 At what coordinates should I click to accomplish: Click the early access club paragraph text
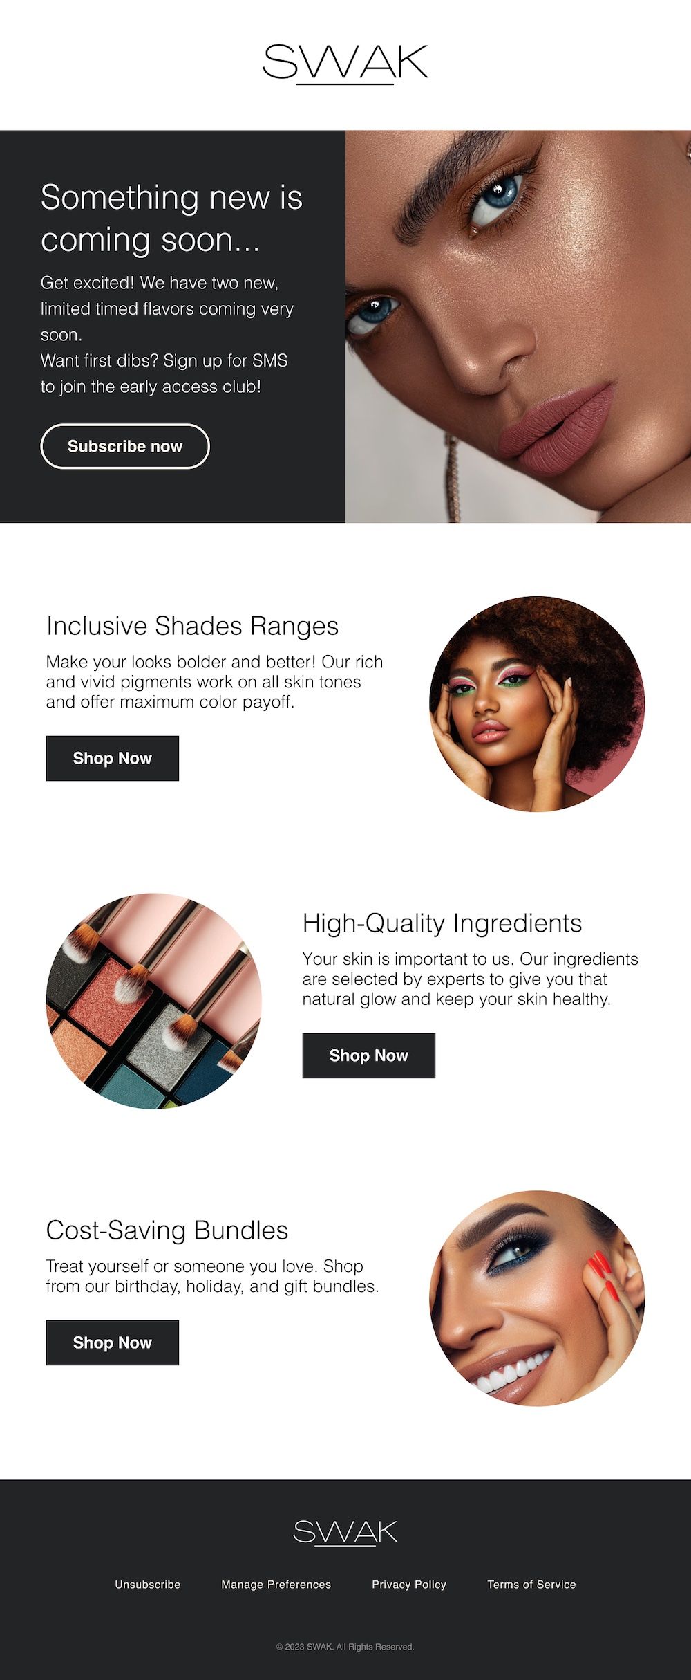point(167,335)
